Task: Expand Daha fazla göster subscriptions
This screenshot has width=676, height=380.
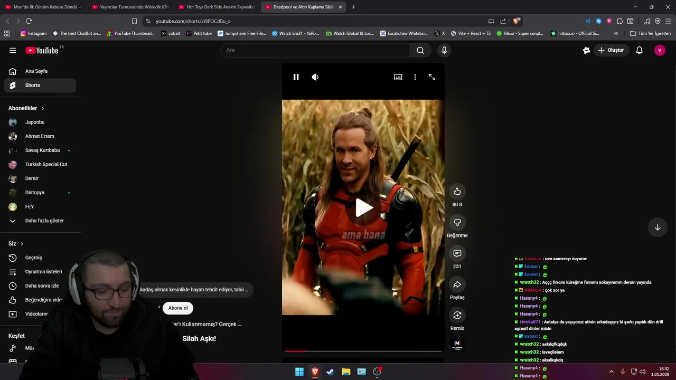Action: click(40, 221)
